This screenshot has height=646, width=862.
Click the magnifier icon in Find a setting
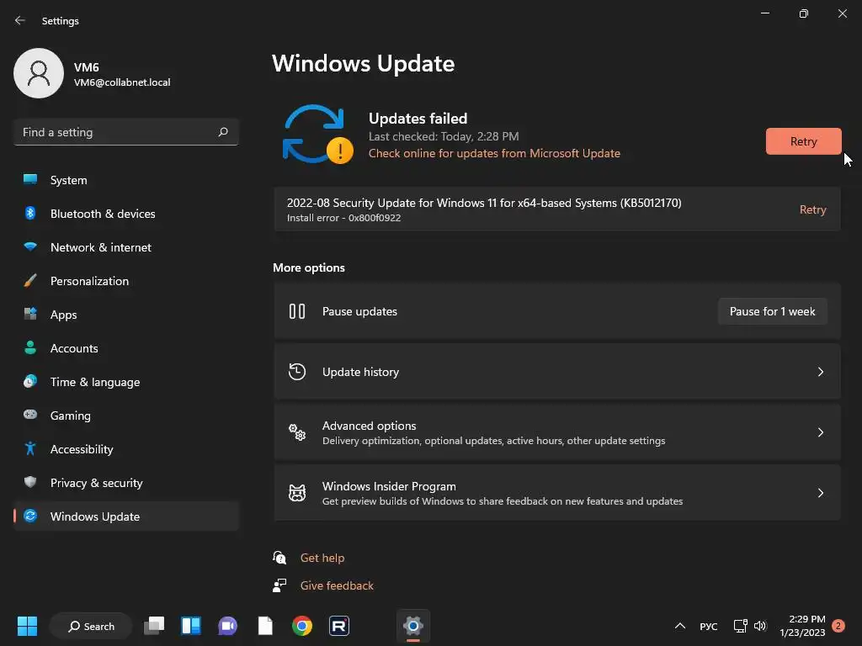222,132
